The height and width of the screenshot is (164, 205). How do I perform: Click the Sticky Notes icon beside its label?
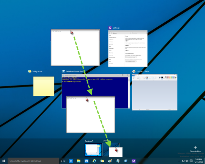(29, 71)
